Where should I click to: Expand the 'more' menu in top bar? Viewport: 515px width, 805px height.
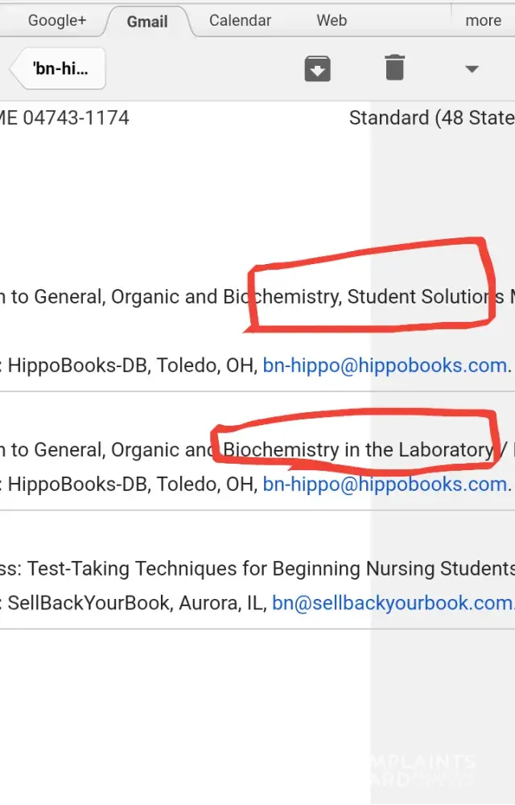(483, 21)
